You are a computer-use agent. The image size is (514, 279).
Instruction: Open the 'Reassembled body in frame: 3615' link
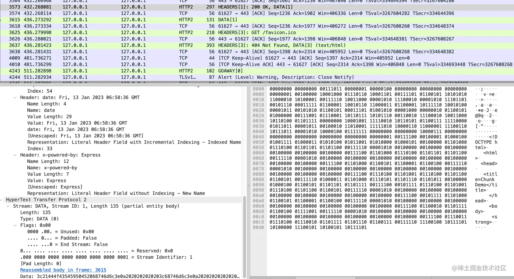63,270
